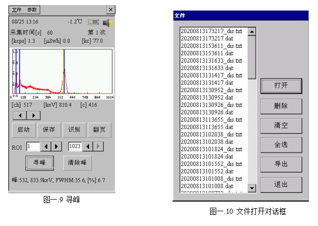The image size is (318, 226).
Task: Click the speaker sound icon
Action: (x=107, y=22)
